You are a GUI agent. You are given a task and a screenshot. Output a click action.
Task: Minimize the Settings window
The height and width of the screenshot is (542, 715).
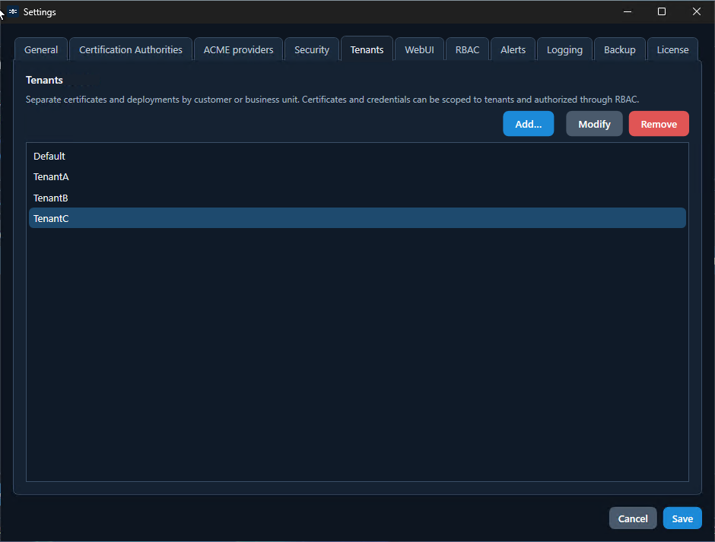pyautogui.click(x=628, y=11)
